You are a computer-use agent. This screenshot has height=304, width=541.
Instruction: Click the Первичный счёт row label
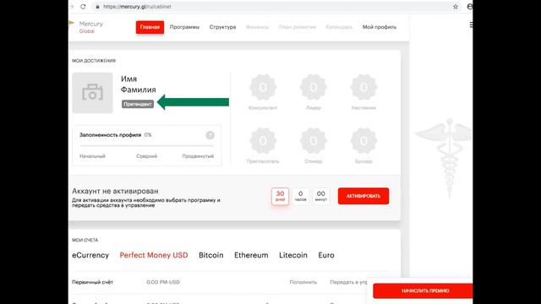tap(92, 282)
